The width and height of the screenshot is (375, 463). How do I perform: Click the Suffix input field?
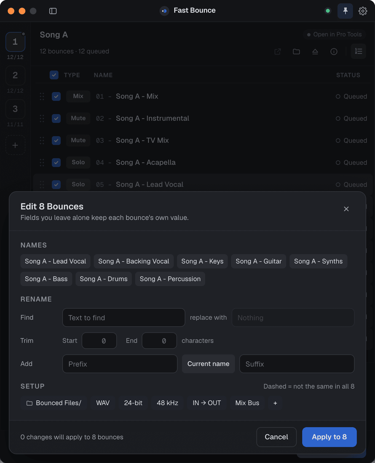click(x=297, y=364)
